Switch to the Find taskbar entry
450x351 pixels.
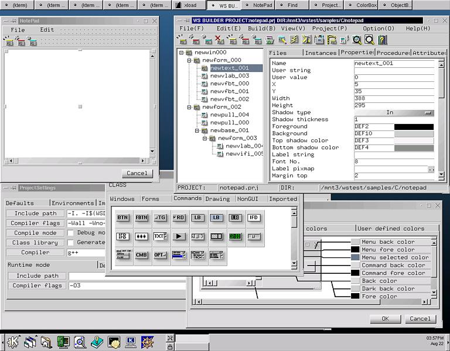click(292, 5)
